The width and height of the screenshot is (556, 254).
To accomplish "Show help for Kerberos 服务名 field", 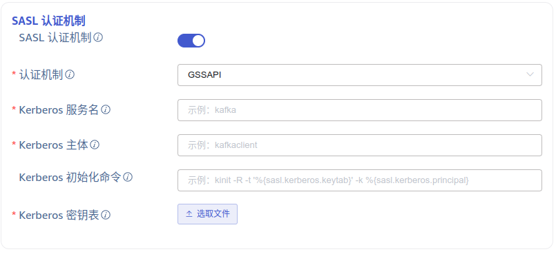I will (106, 110).
